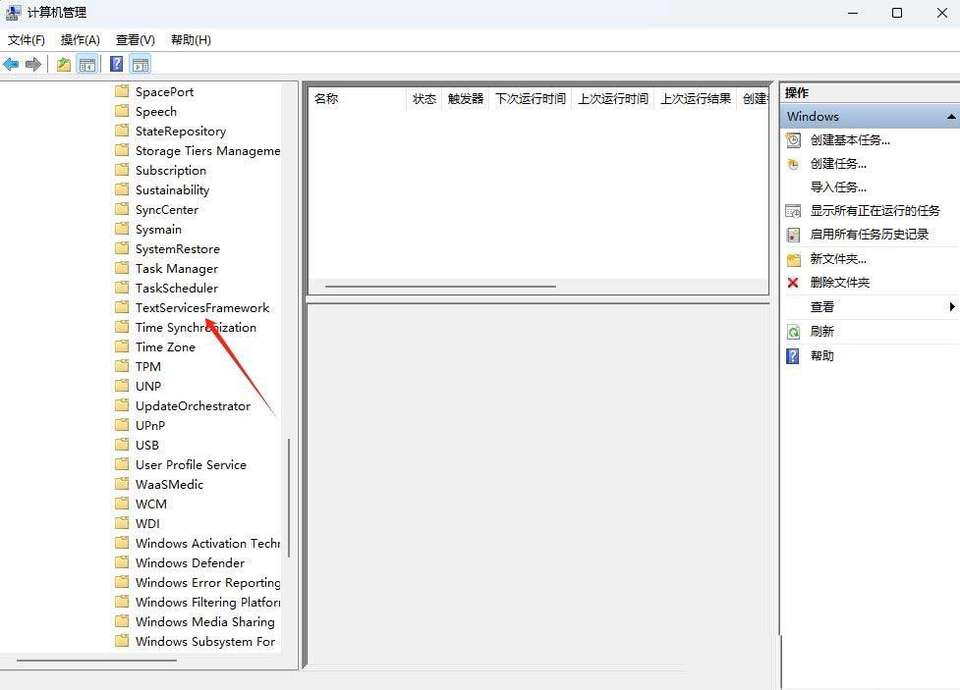The width and height of the screenshot is (960, 690).
Task: Click the 创建基本任务 clock icon
Action: pyautogui.click(x=793, y=140)
